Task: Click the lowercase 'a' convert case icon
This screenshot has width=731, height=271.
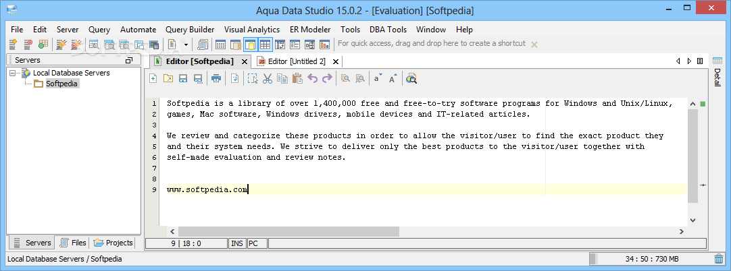Action: click(378, 78)
